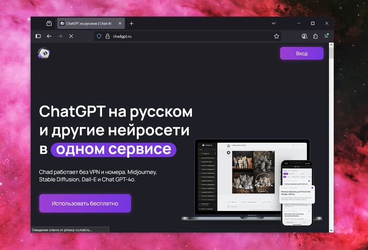The height and width of the screenshot is (250, 368).
Task: Switch to the ChatGPT на русском tab
Action: [x=91, y=24]
